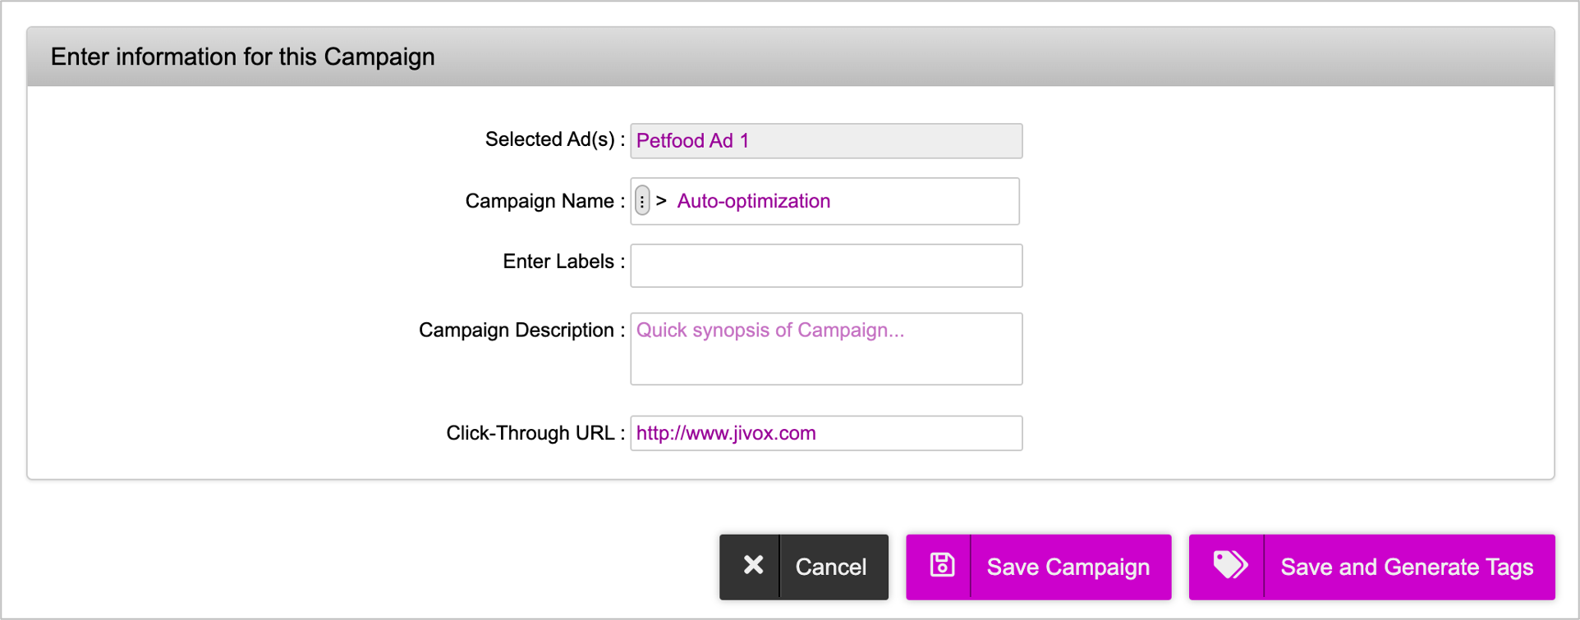Click the X icon on Cancel
This screenshot has height=620, width=1580.
coord(752,566)
